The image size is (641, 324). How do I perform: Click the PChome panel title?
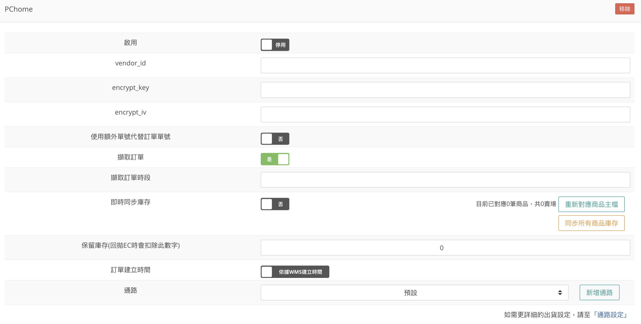point(19,9)
